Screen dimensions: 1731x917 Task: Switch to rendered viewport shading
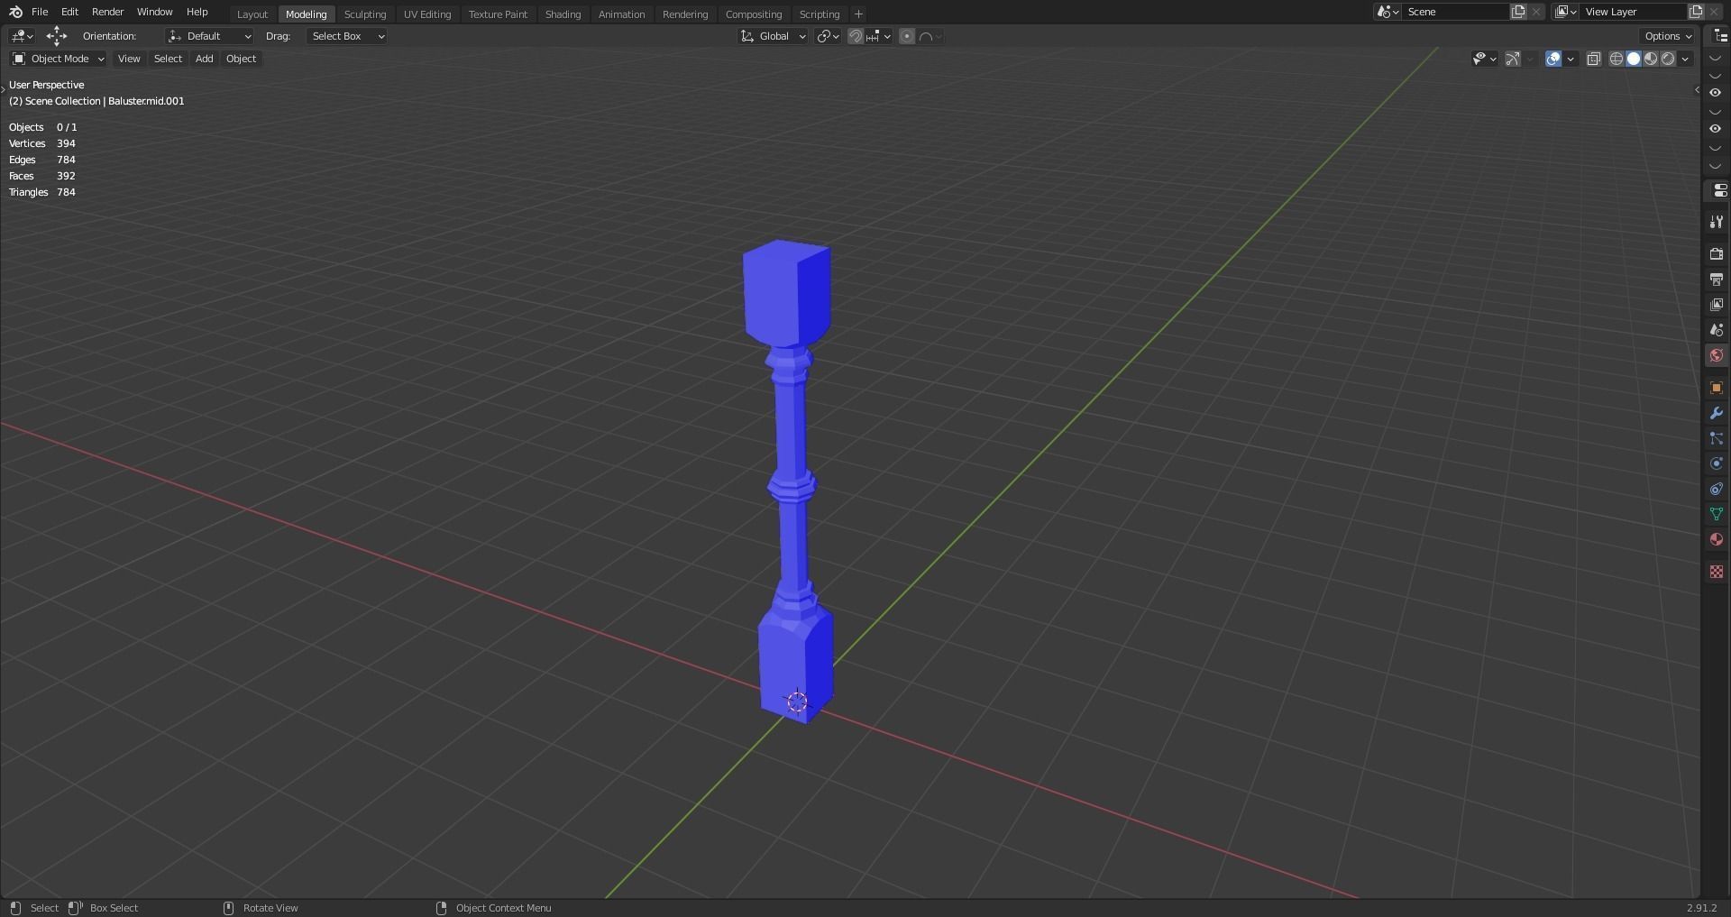pyautogui.click(x=1668, y=59)
